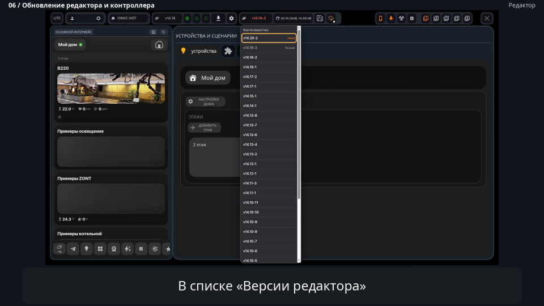Screen dimensions: 544x306
Task: Click the save project icon
Action: [320, 18]
